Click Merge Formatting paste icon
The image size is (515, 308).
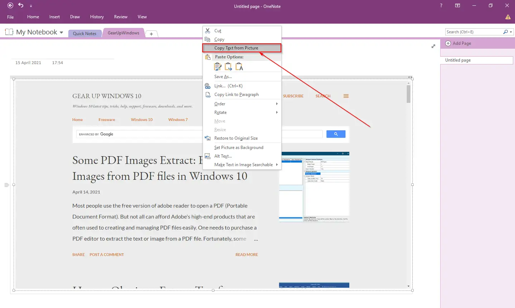228,67
